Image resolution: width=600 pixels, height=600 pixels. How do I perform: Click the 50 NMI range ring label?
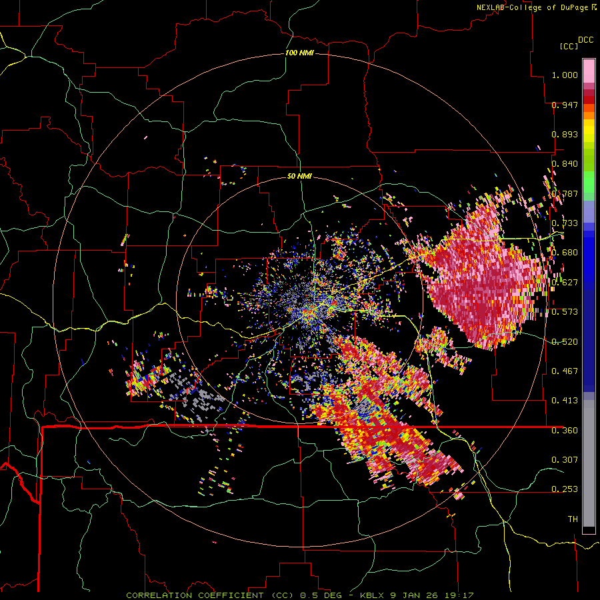(299, 176)
